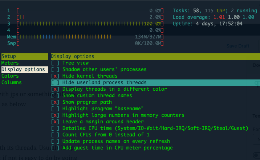Open the Columns setup section
The width and height of the screenshot is (260, 160).
12,83
